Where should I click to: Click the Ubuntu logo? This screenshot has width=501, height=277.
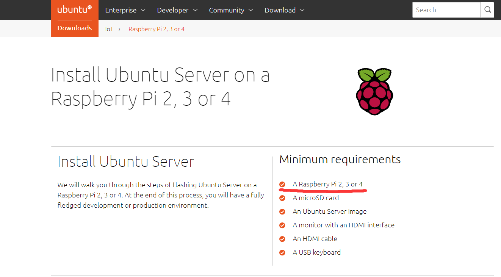pos(74,9)
